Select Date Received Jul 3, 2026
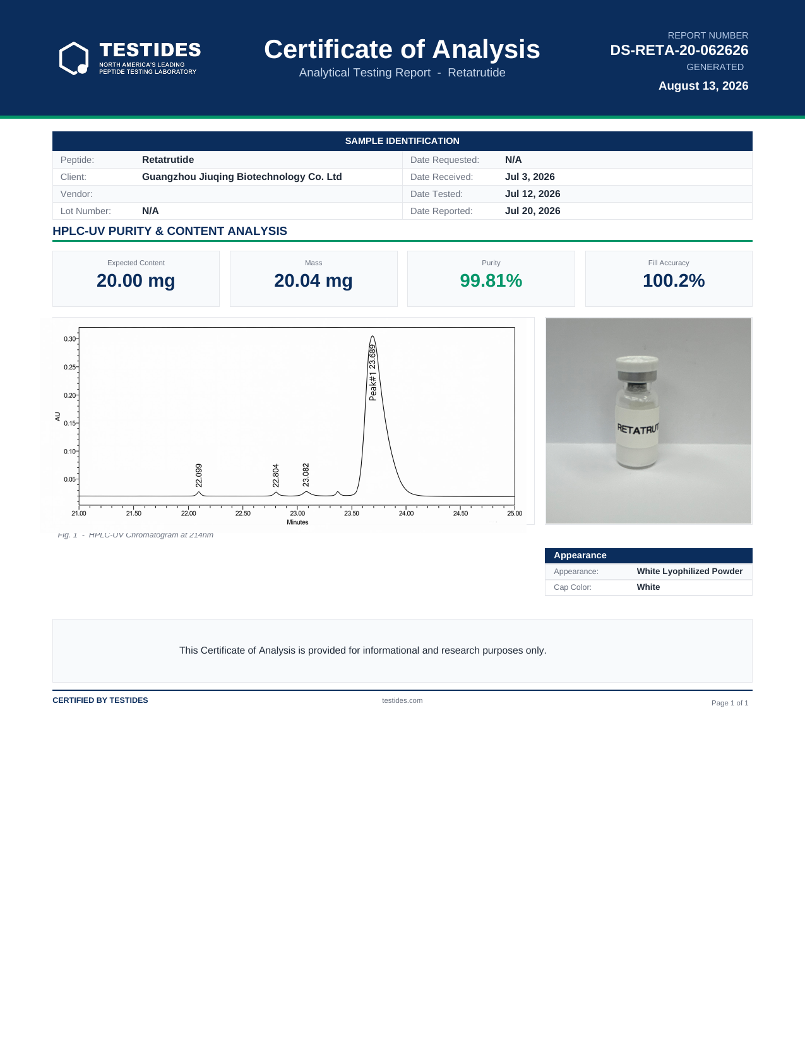Image resolution: width=805 pixels, height=1042 pixels. coord(530,177)
